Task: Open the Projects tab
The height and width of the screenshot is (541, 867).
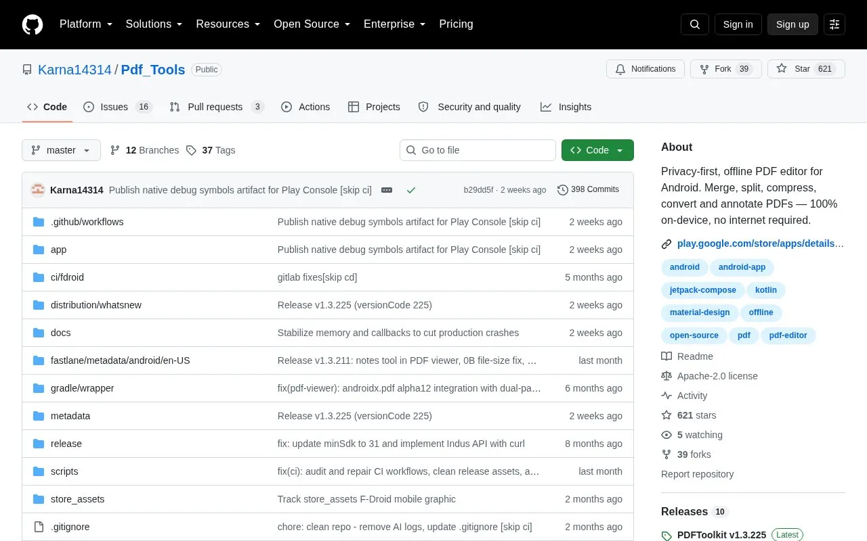Action: coord(374,107)
